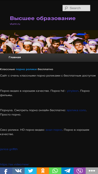
Task: Visit the https://se.video/new/ URL link
Action: click(x=15, y=164)
